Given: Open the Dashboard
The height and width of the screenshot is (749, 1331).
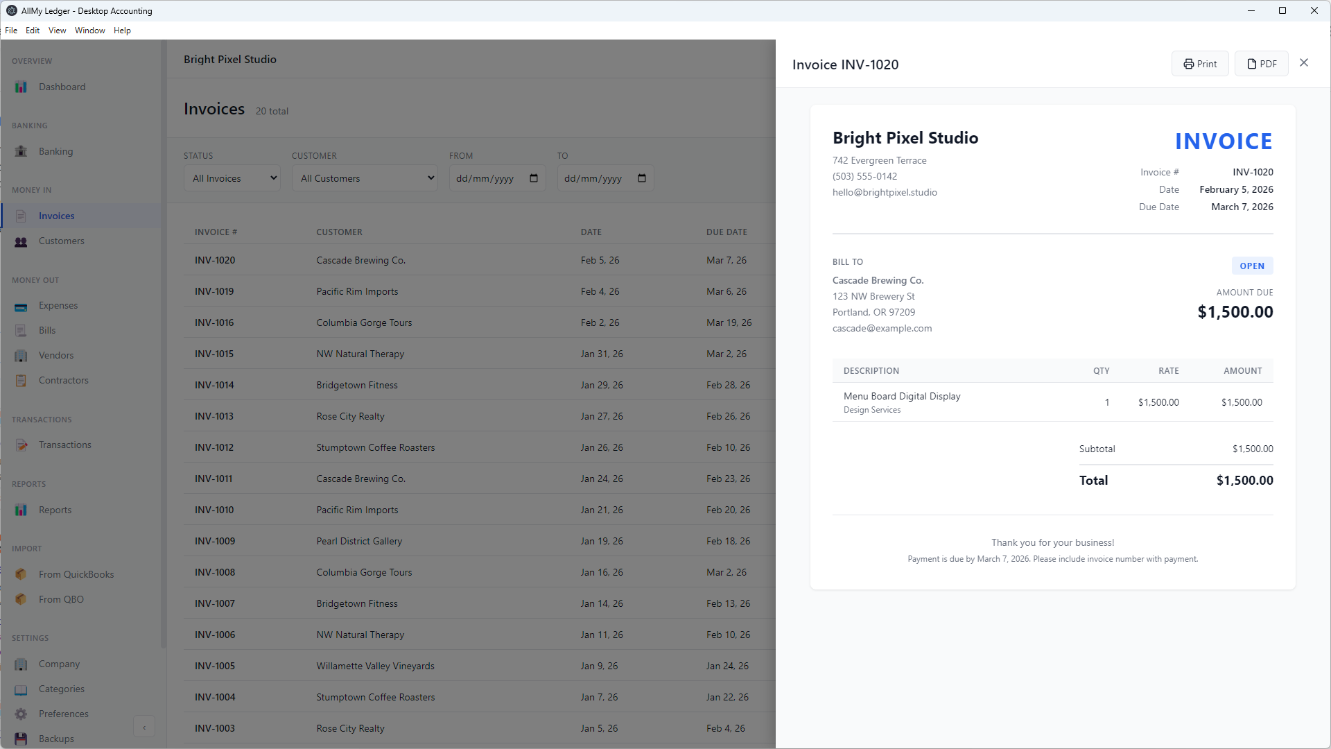Looking at the screenshot, I should (62, 86).
